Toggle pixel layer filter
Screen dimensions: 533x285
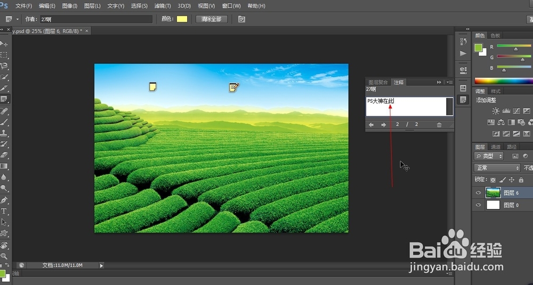(515, 156)
